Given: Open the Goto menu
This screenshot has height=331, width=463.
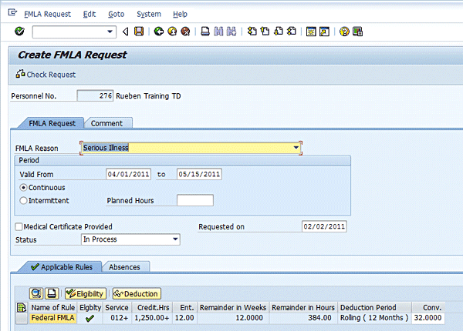Looking at the screenshot, I should click(x=116, y=14).
